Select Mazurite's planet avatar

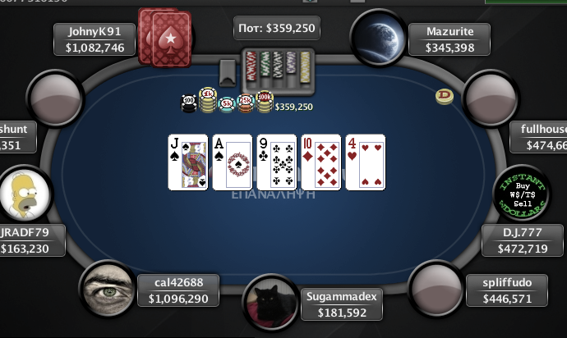coord(378,38)
